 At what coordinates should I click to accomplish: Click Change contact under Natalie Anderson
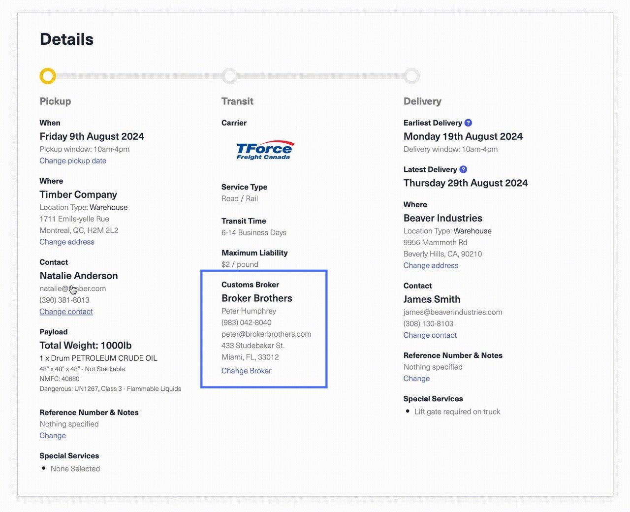pyautogui.click(x=66, y=312)
